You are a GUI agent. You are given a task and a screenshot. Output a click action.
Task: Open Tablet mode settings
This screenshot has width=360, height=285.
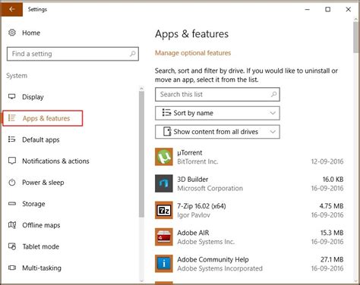click(x=41, y=246)
